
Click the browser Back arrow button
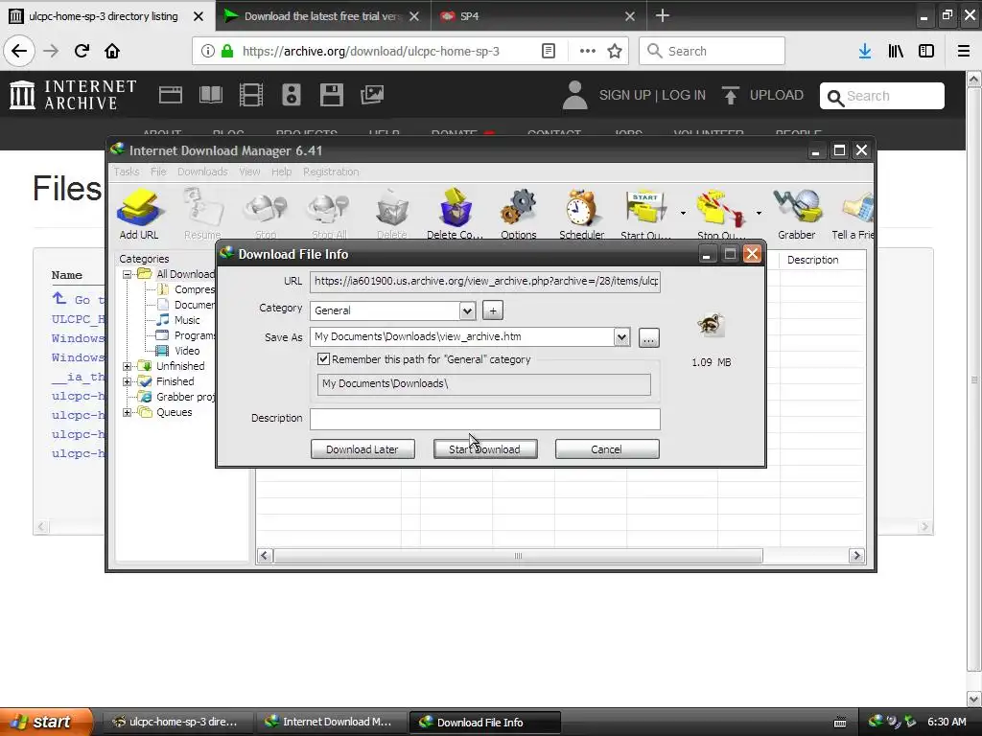coord(19,51)
